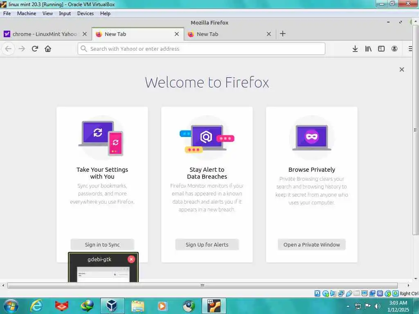The image size is (419, 314).
Task: Click the VirtualBox keyboard capture arrow icon
Action: tap(396, 294)
